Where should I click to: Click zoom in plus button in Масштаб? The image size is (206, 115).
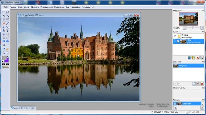pos(202,28)
